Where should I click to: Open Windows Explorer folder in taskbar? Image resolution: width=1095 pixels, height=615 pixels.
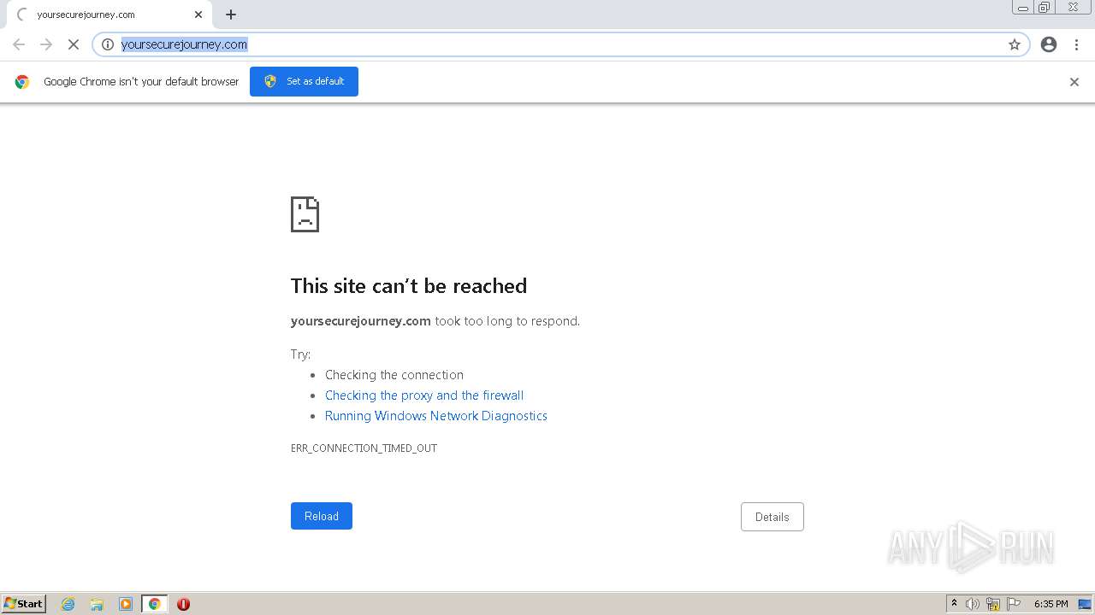97,604
